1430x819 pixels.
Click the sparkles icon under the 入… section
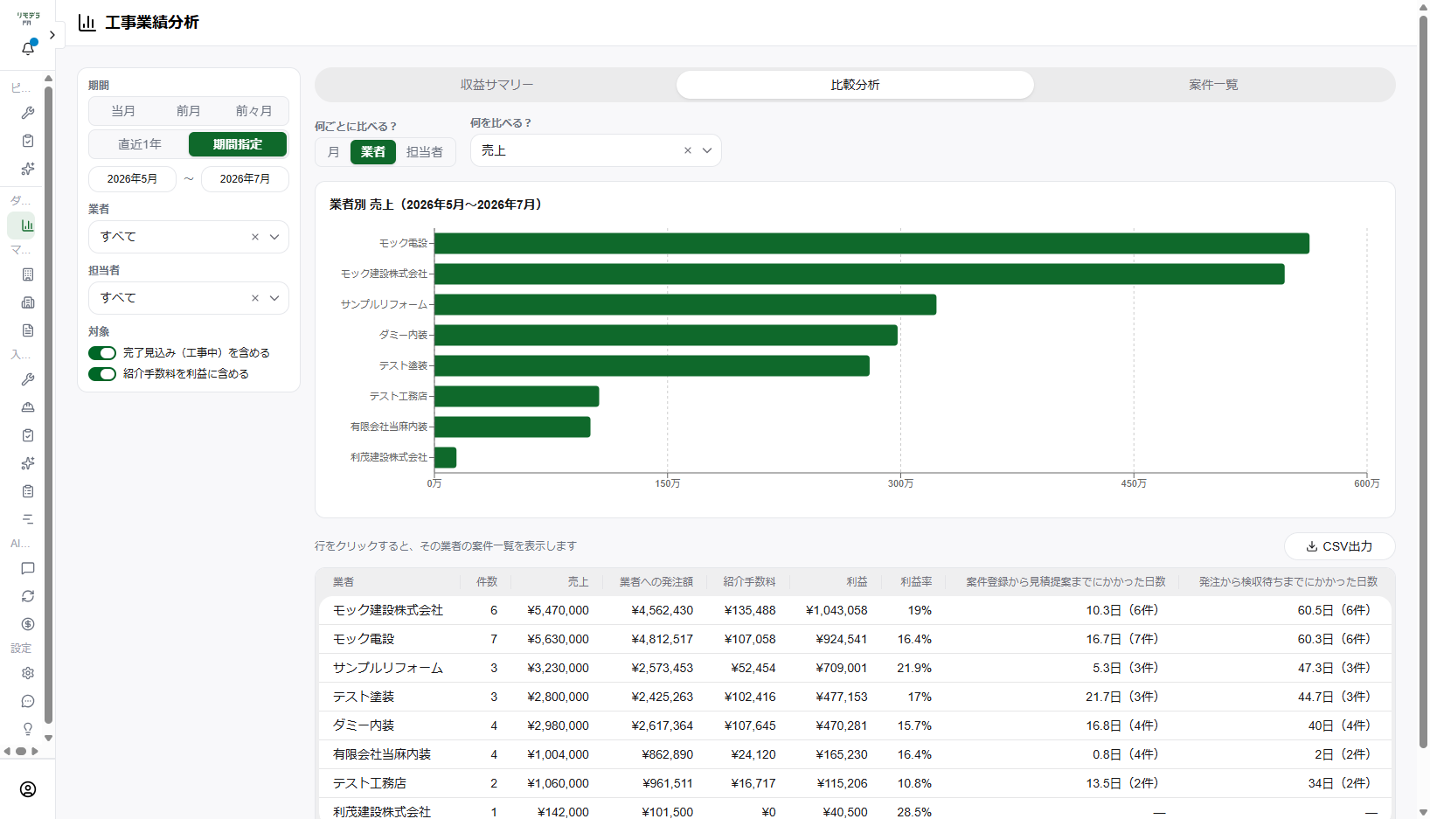point(28,463)
